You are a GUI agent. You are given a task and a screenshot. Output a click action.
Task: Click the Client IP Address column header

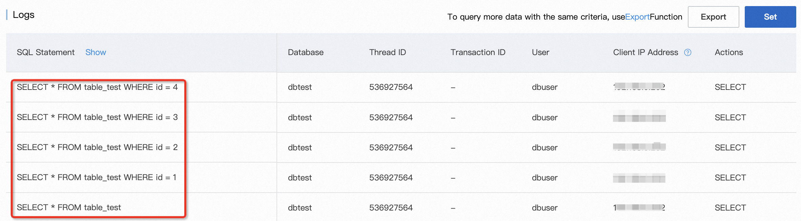645,52
